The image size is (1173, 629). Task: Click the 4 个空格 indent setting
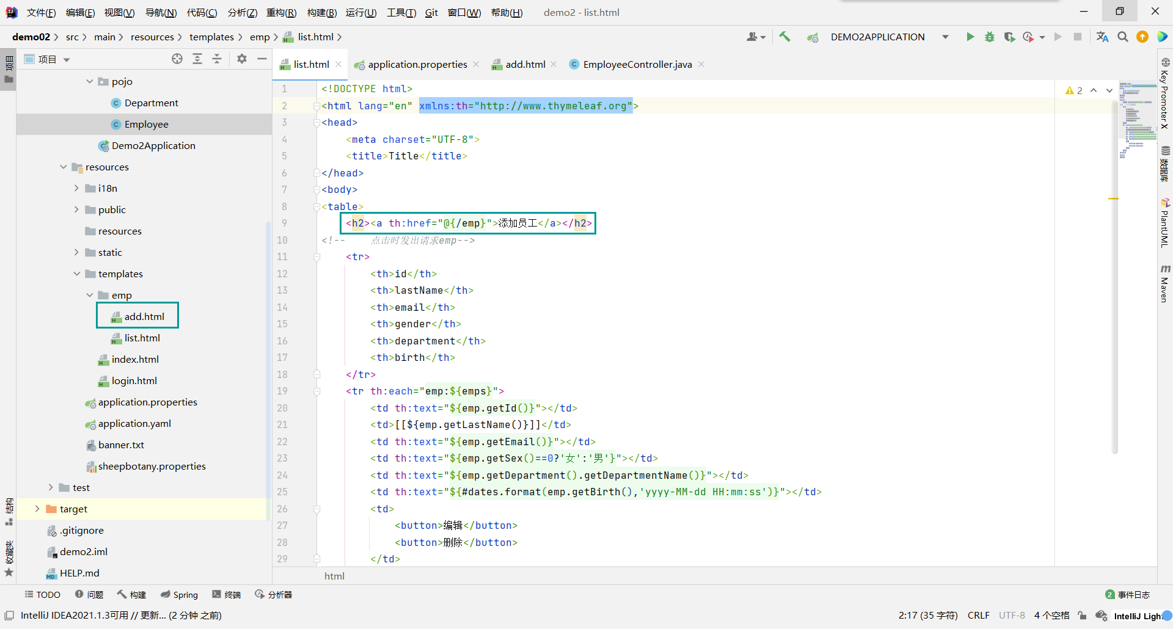(1051, 616)
